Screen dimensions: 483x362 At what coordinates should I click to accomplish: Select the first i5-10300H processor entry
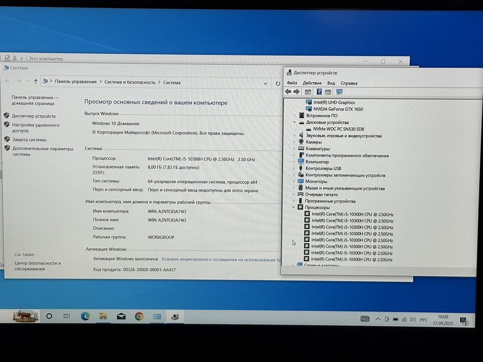pos(352,214)
